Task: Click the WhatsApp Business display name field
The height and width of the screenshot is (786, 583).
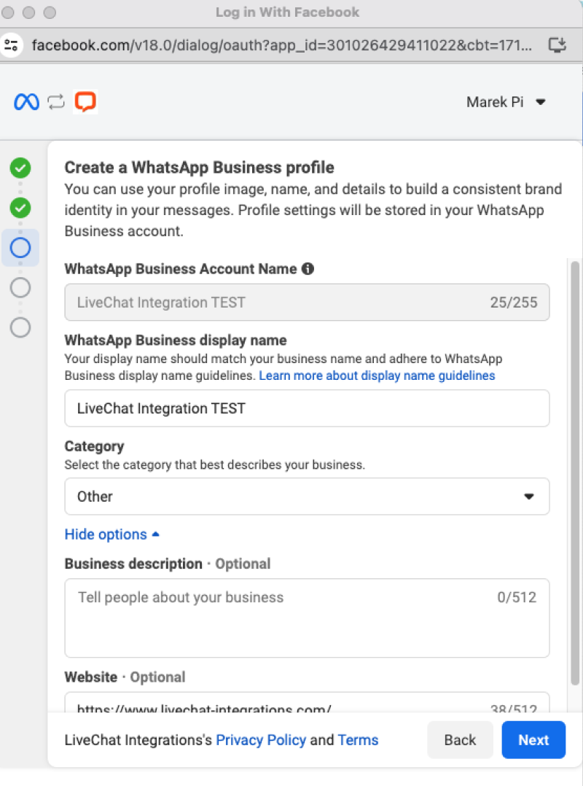Action: 307,408
